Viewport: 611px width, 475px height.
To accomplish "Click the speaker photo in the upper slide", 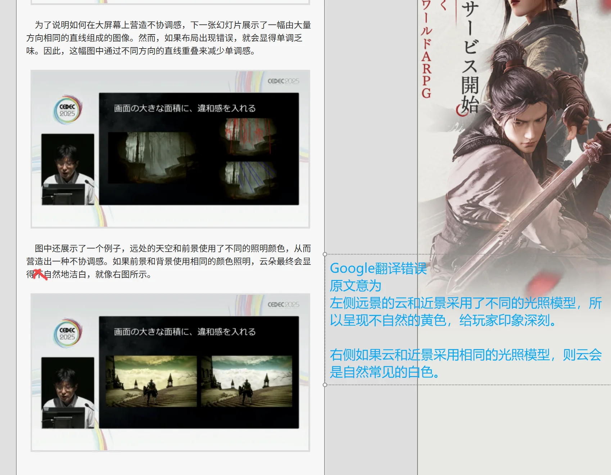I will [68, 169].
